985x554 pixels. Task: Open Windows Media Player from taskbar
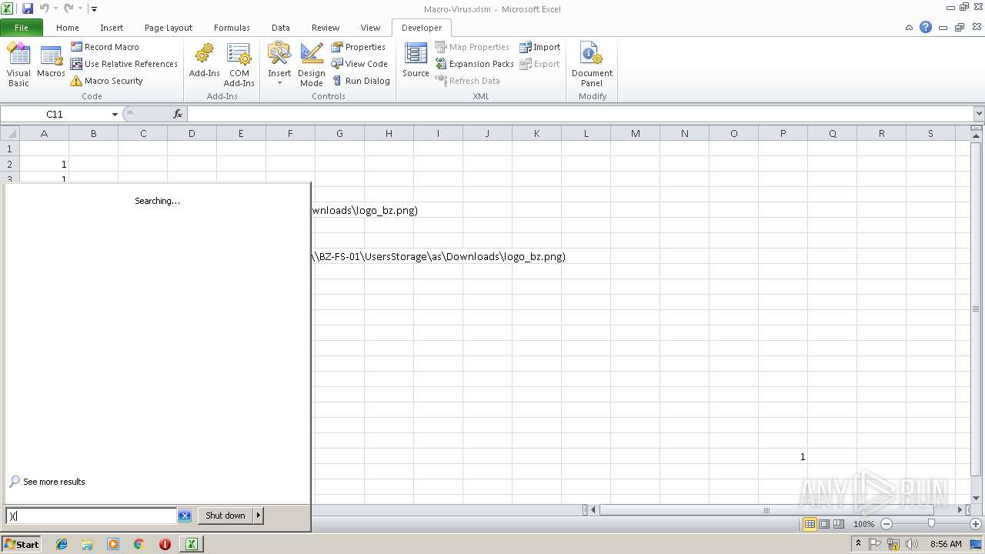pyautogui.click(x=113, y=544)
